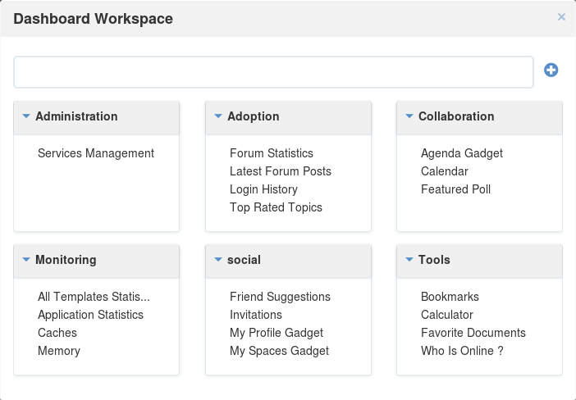
Task: Click the Adoption category header title
Action: [253, 116]
